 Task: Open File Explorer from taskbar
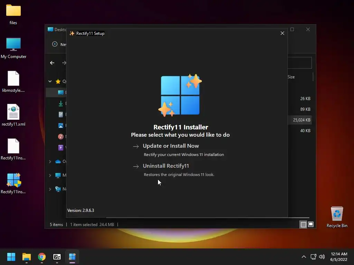[26, 257]
